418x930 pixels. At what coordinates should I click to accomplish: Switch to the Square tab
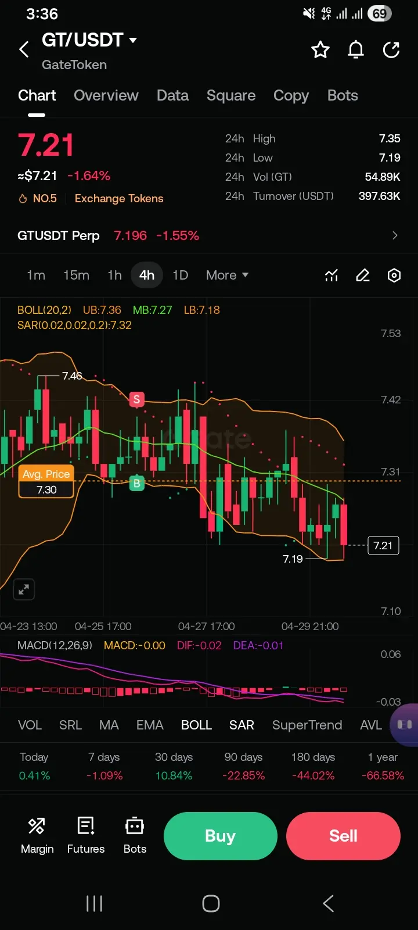pos(231,95)
